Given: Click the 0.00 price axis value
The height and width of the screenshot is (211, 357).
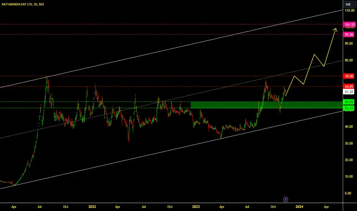Looking at the screenshot, I should point(348,193).
